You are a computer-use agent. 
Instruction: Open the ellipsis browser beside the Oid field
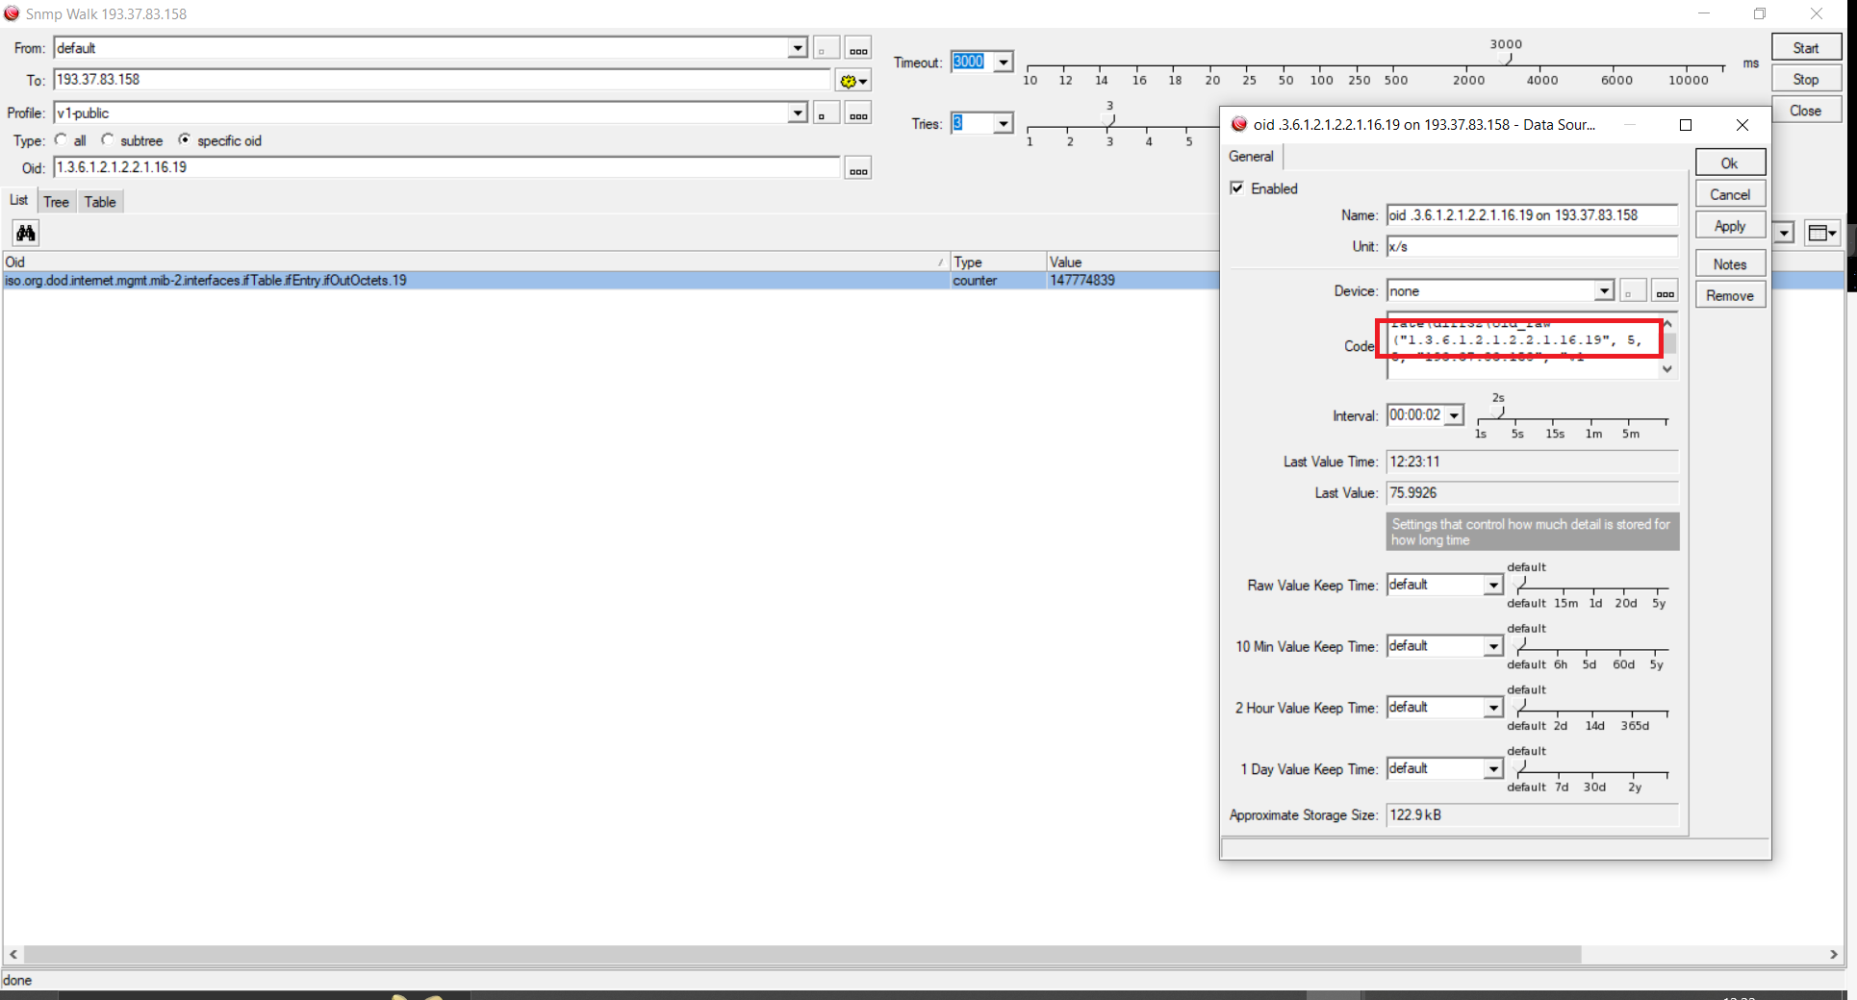858,168
